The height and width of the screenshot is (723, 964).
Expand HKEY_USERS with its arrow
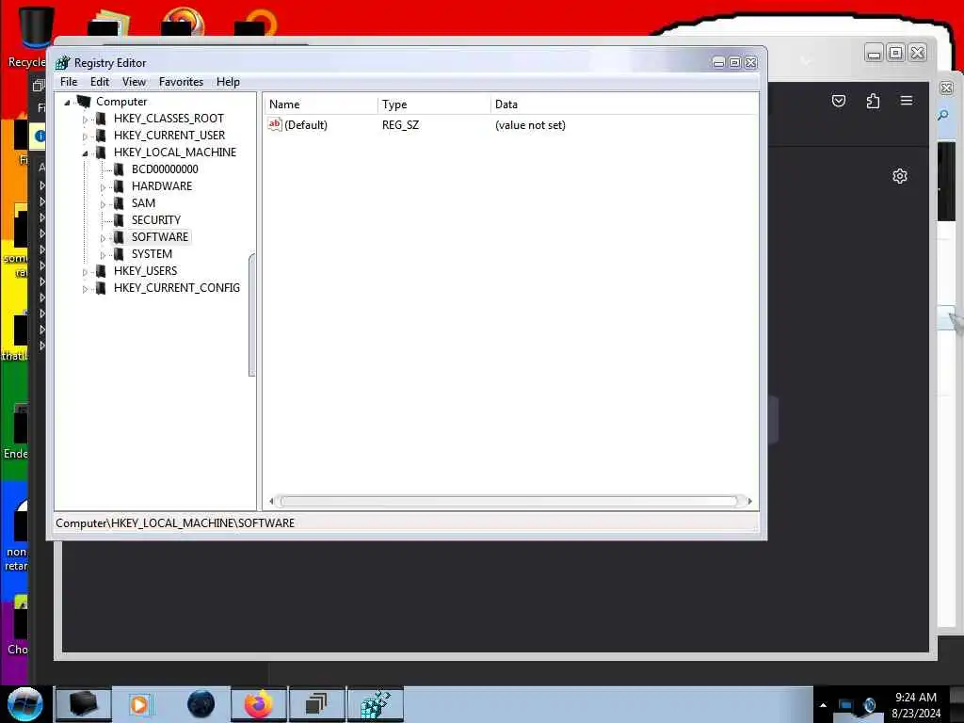pos(85,272)
